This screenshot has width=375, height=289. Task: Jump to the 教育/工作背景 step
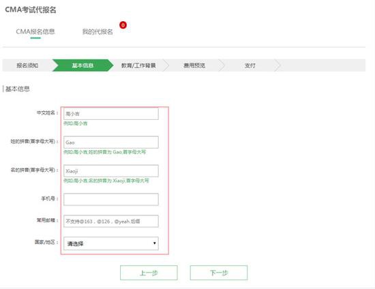pos(138,65)
